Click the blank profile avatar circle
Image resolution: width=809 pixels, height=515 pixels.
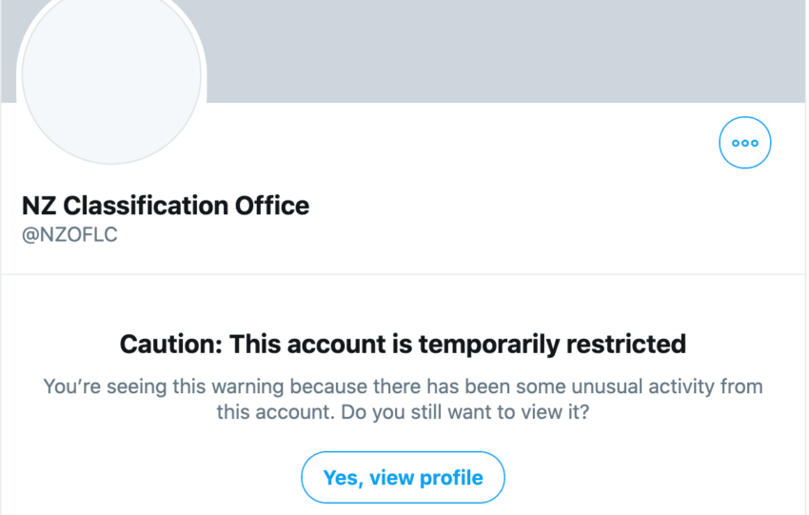[x=111, y=76]
